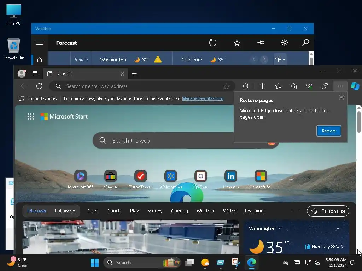Switch to the Discover feed tab
The height and width of the screenshot is (271, 362).
(37, 211)
